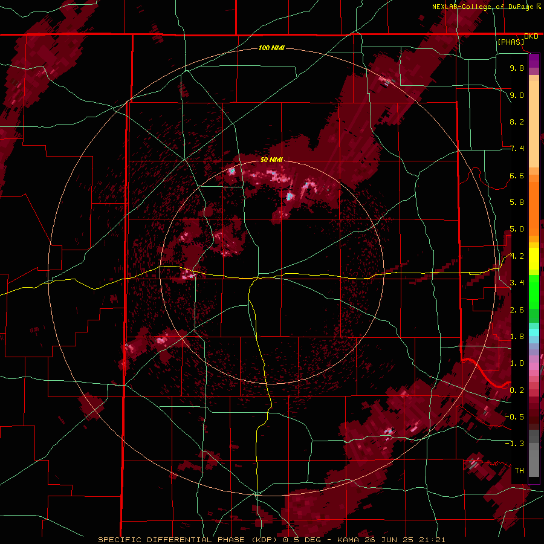Click the 2.6 scale value
Viewport: 544px width, 544px height.
pyautogui.click(x=517, y=310)
